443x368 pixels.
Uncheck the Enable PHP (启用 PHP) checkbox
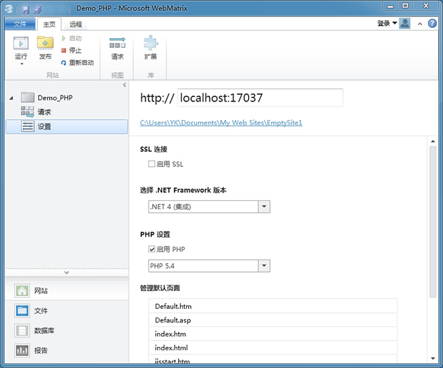coord(152,249)
